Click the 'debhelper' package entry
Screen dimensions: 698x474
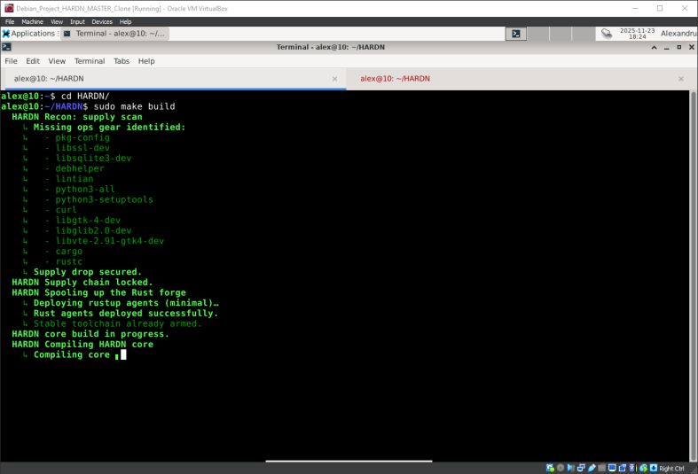[80, 168]
